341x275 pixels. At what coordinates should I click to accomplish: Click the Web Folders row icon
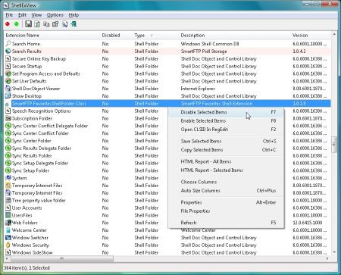tap(8, 223)
